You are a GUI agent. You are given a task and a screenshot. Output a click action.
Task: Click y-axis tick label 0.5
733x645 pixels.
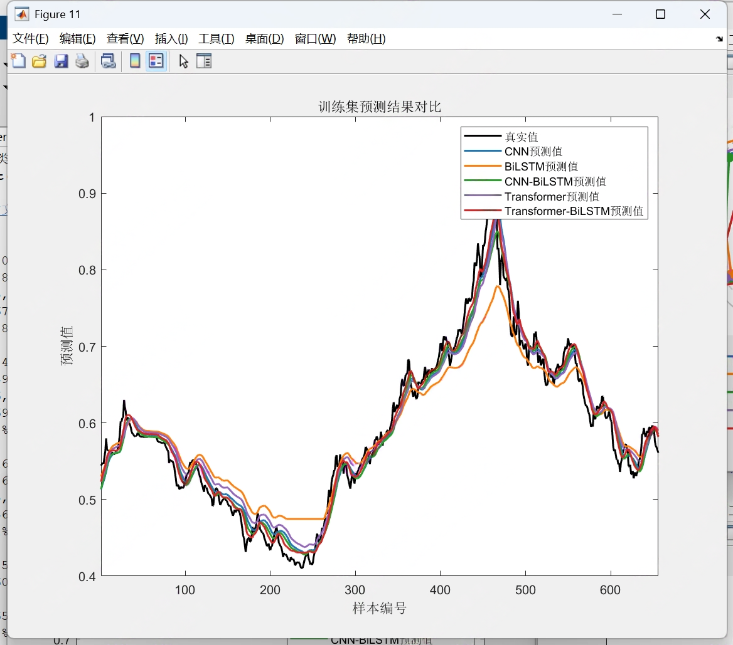(87, 500)
